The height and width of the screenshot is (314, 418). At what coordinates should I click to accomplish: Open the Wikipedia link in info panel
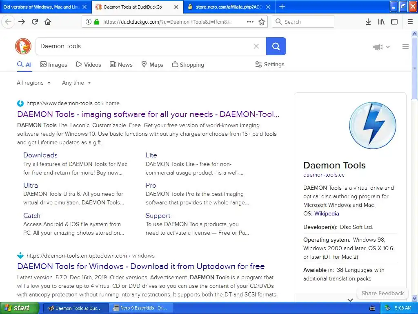point(327,213)
